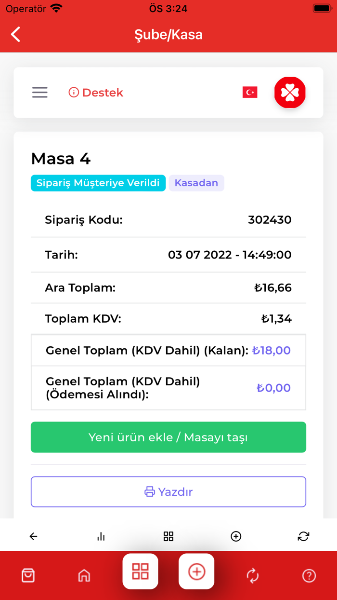This screenshot has width=337, height=600.
Task: Open the grid view icon in gray toolbar
Action: pyautogui.click(x=168, y=536)
